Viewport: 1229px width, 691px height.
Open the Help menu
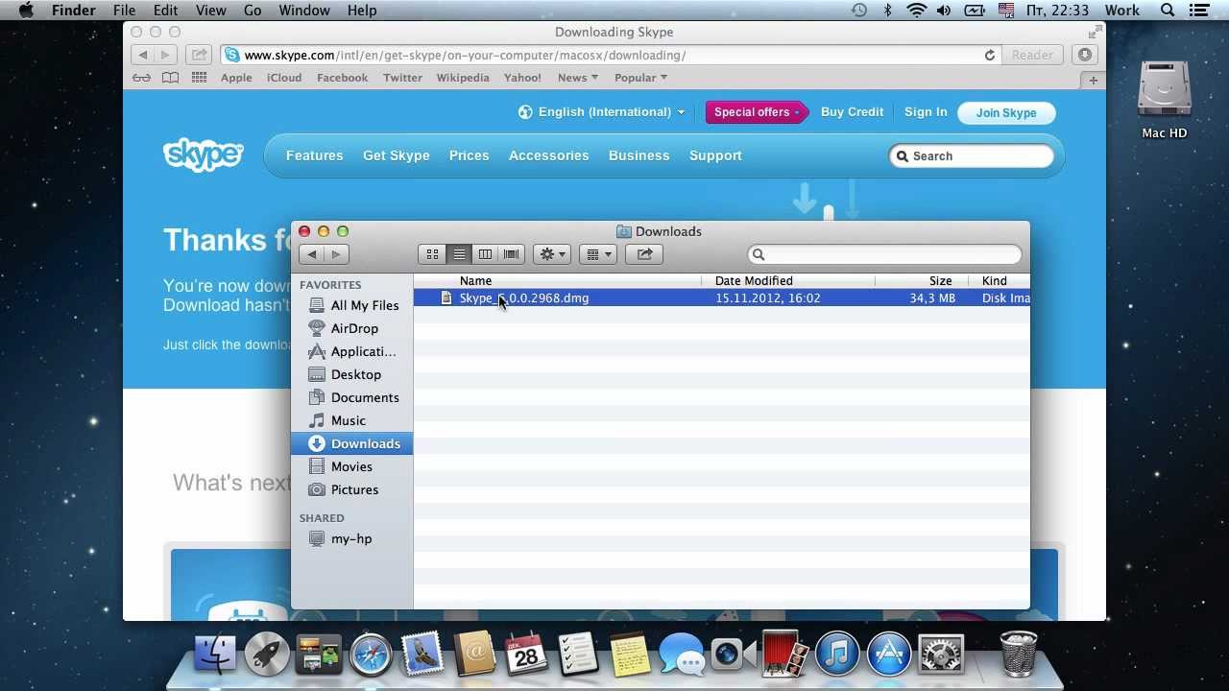[362, 11]
